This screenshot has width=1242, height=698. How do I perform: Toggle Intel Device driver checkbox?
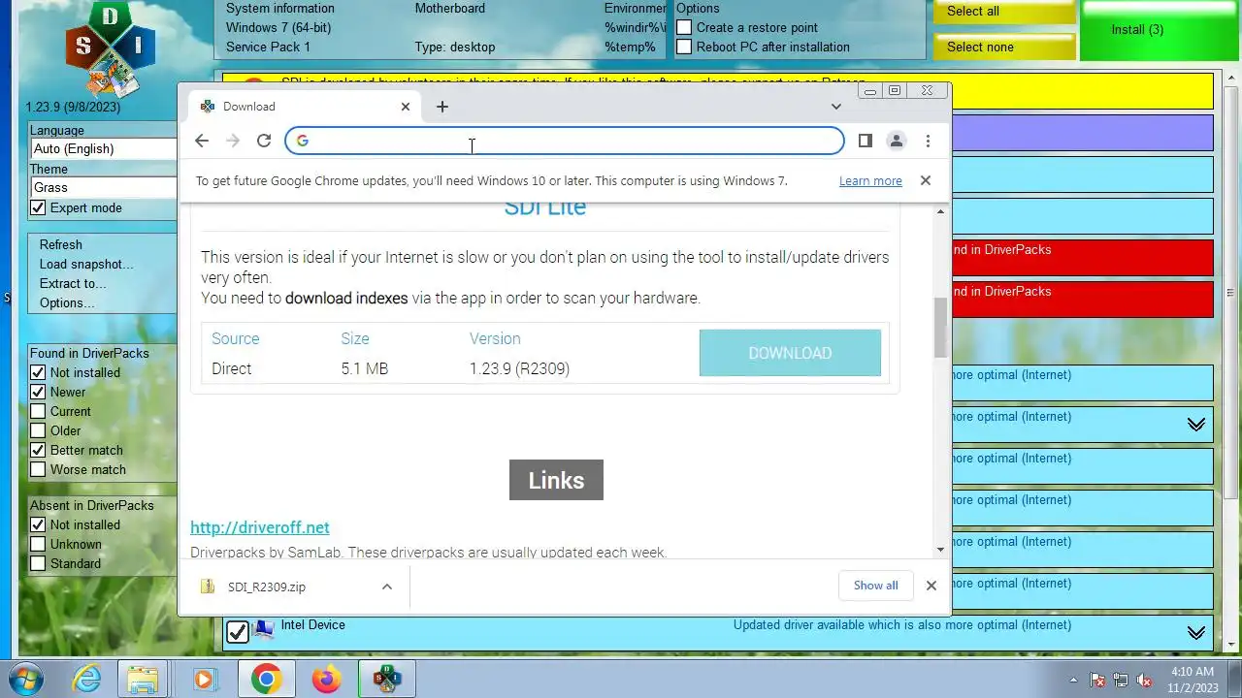238,632
